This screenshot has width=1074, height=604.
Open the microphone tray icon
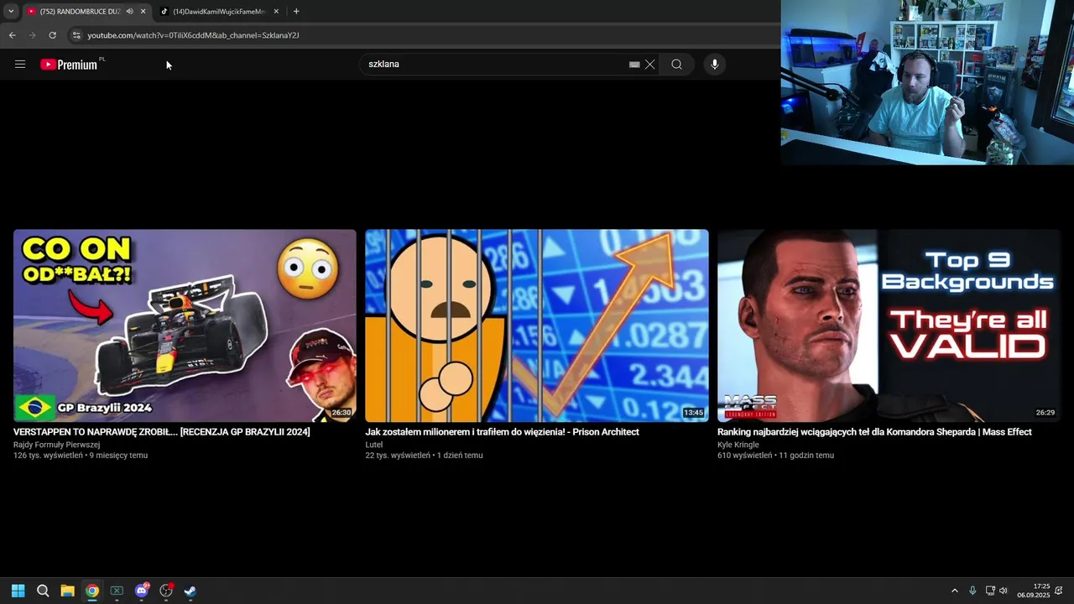click(x=972, y=591)
